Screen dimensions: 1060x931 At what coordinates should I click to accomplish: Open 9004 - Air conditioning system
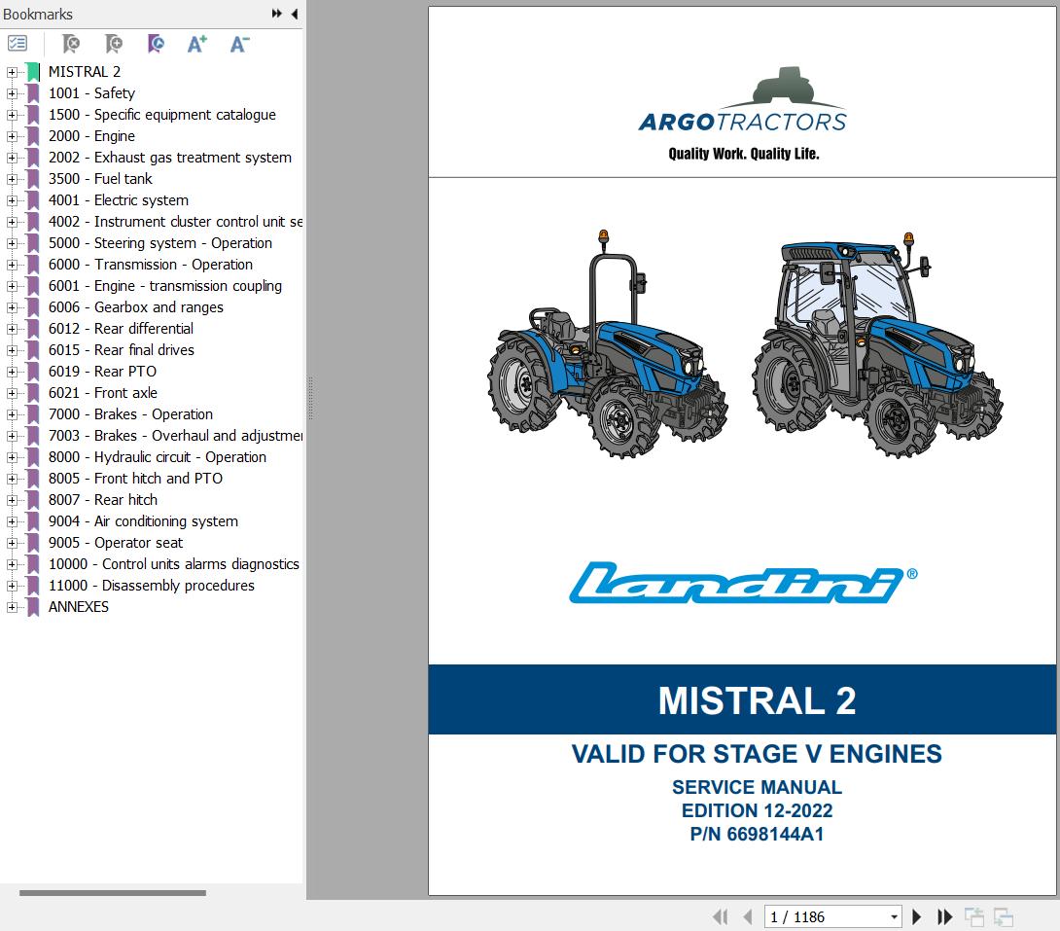coord(143,521)
